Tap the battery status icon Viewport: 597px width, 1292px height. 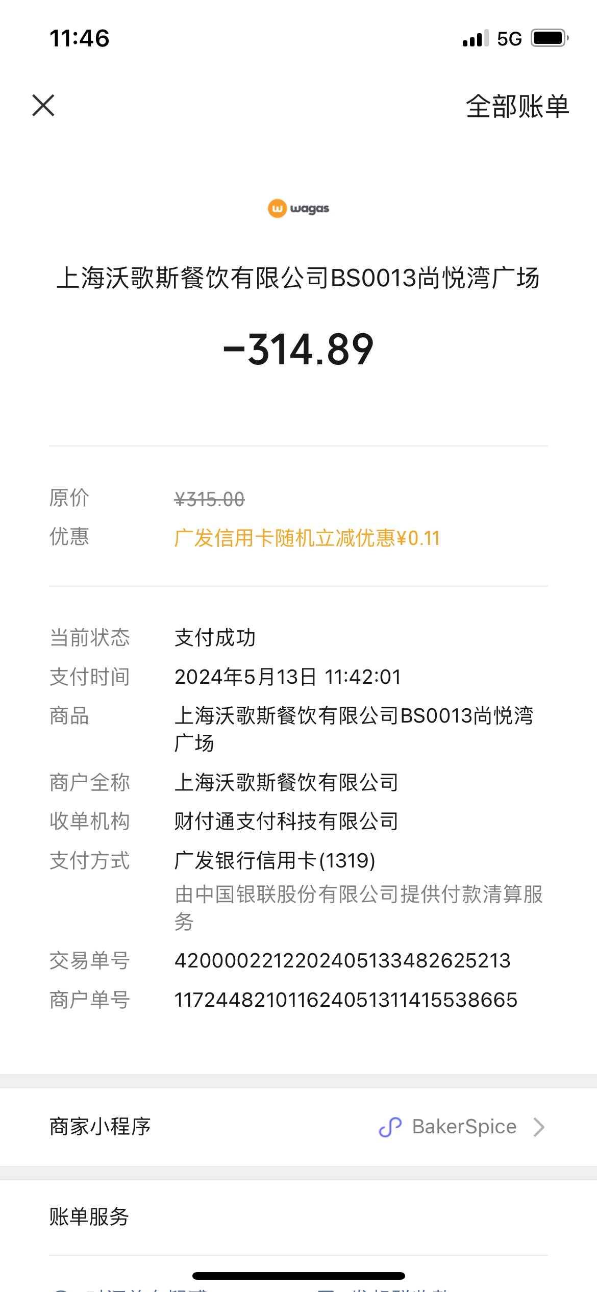click(550, 38)
